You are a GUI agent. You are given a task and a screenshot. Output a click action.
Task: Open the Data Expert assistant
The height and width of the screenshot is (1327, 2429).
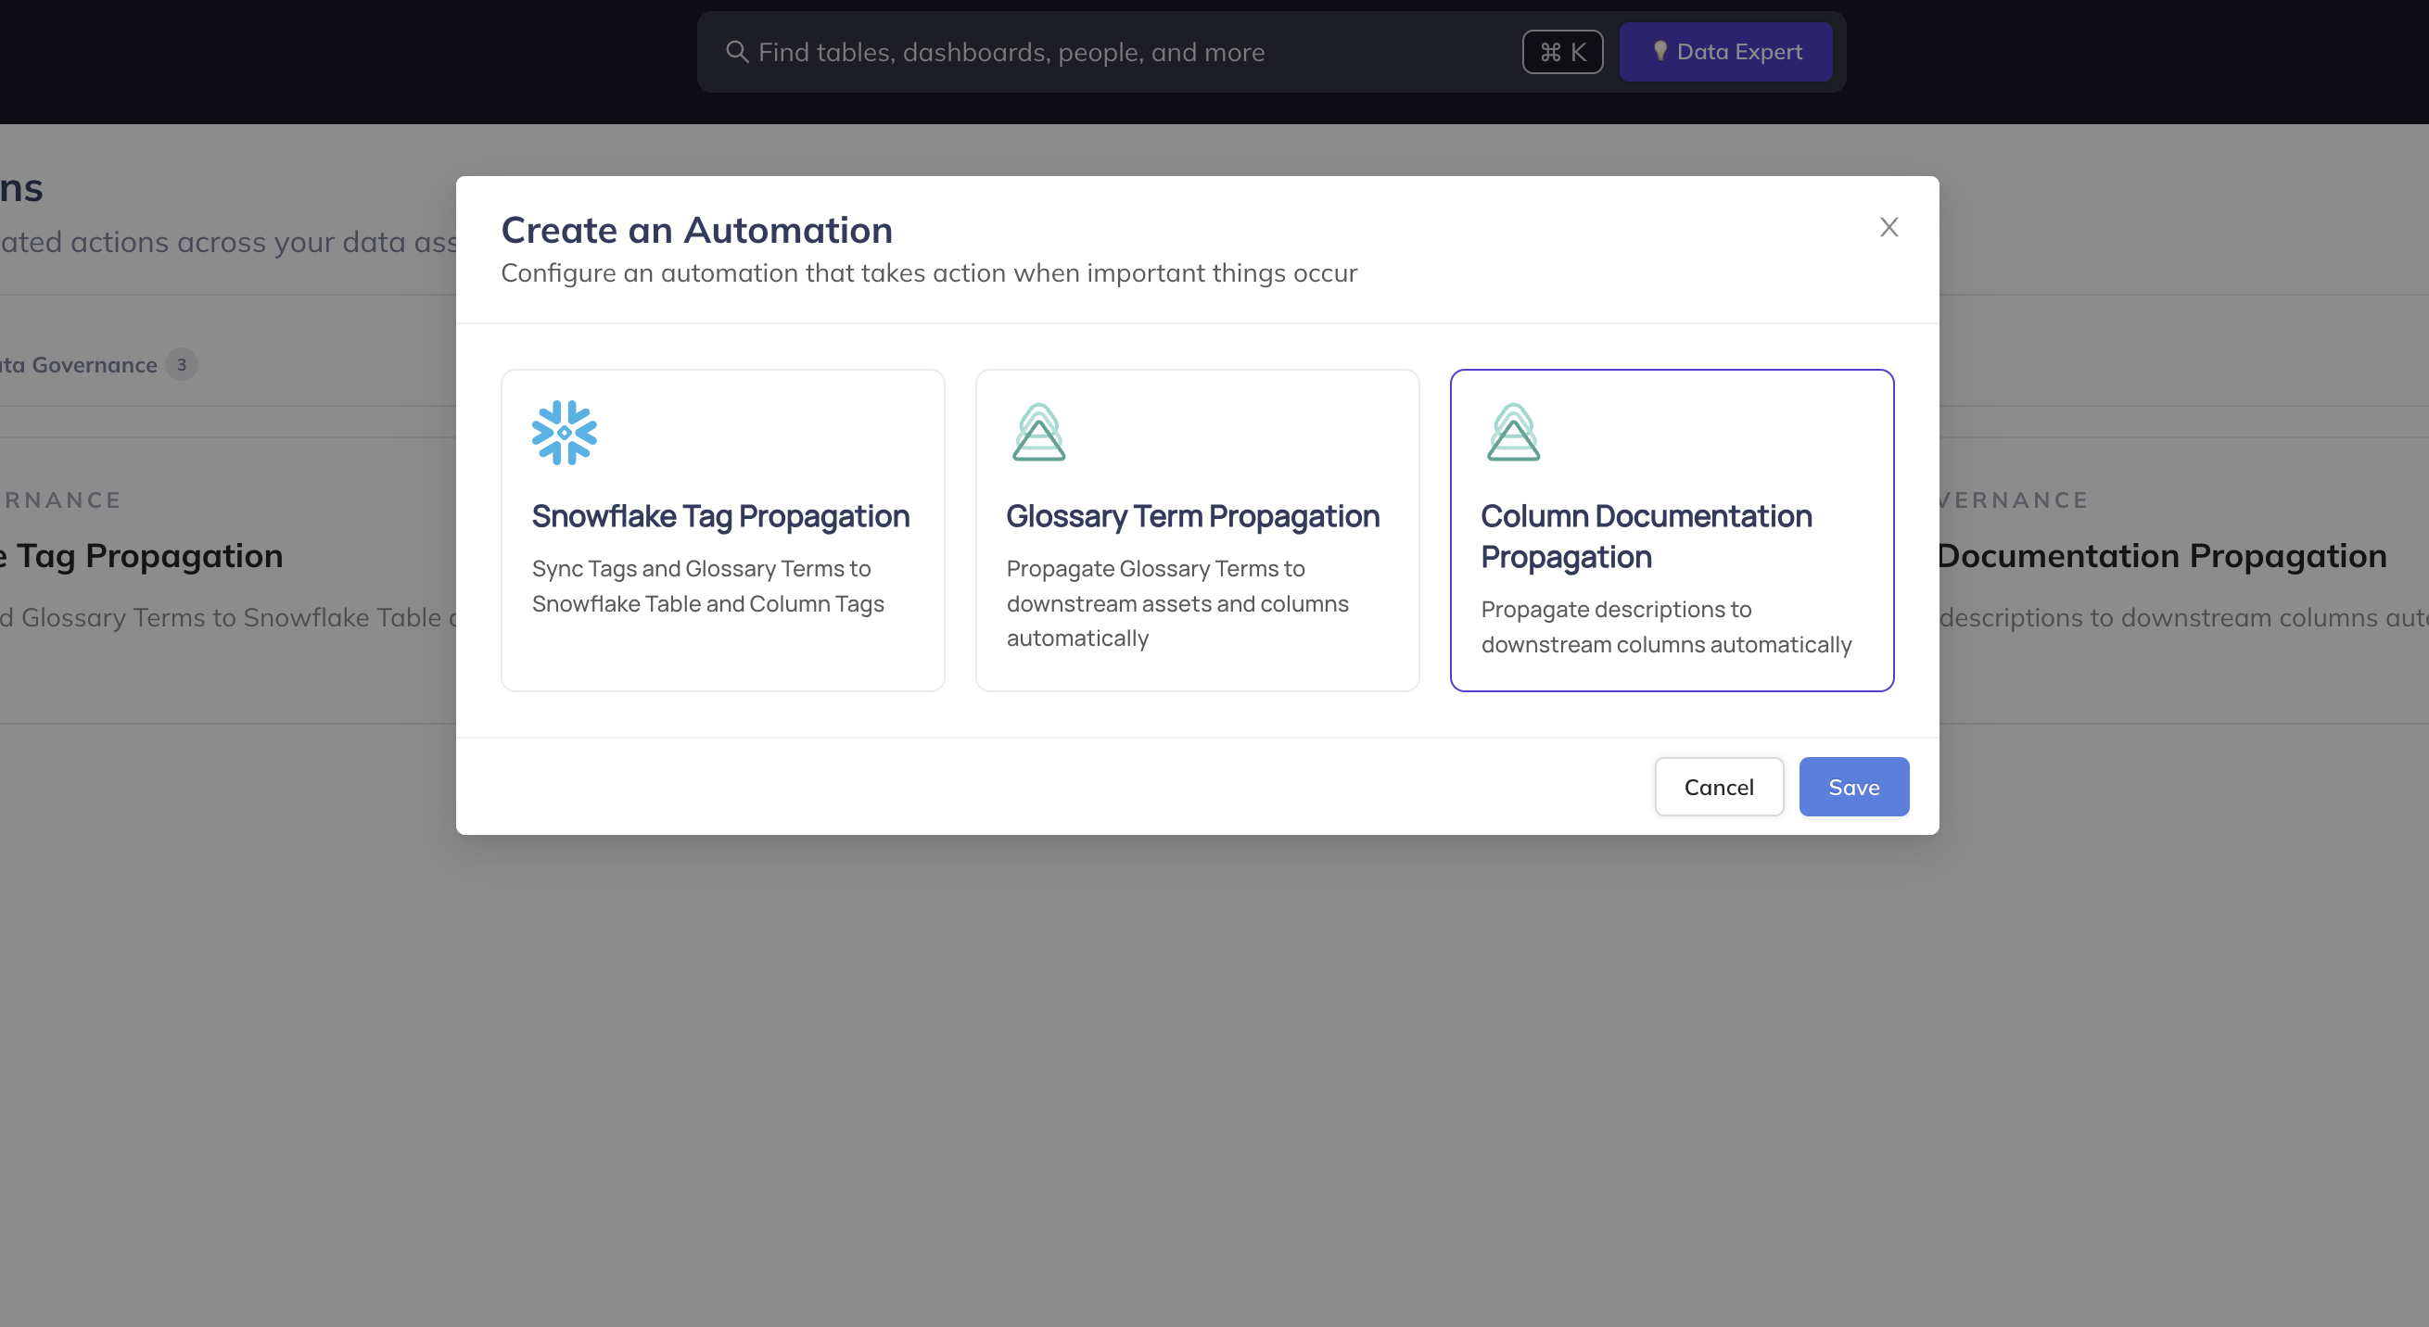1724,52
